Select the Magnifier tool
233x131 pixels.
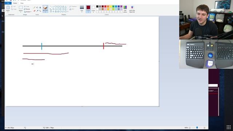click(40, 11)
